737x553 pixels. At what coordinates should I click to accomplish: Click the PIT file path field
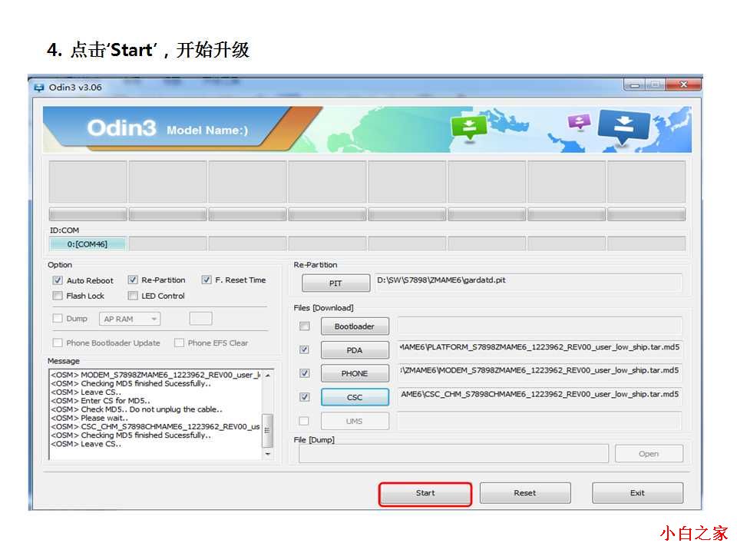pyautogui.click(x=528, y=282)
